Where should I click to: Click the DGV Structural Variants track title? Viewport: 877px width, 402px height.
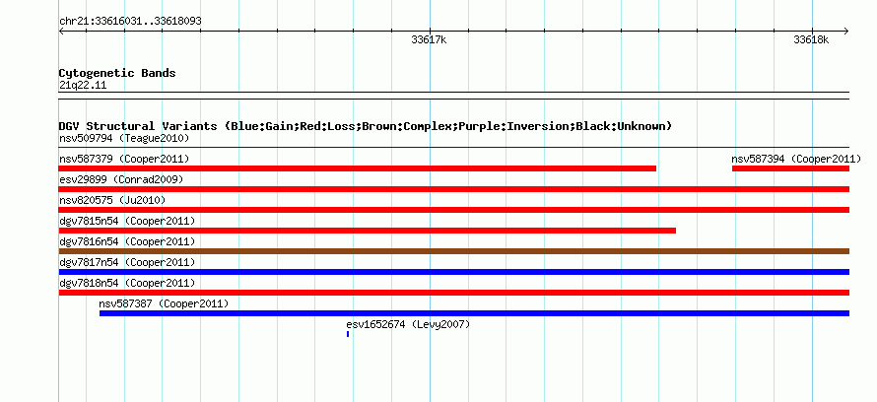pyautogui.click(x=366, y=126)
